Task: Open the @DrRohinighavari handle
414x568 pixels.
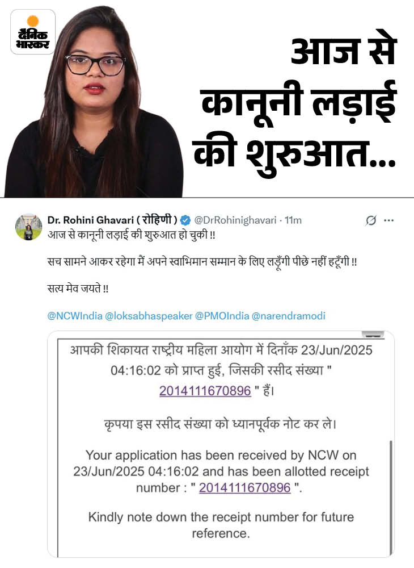Action: click(x=235, y=220)
